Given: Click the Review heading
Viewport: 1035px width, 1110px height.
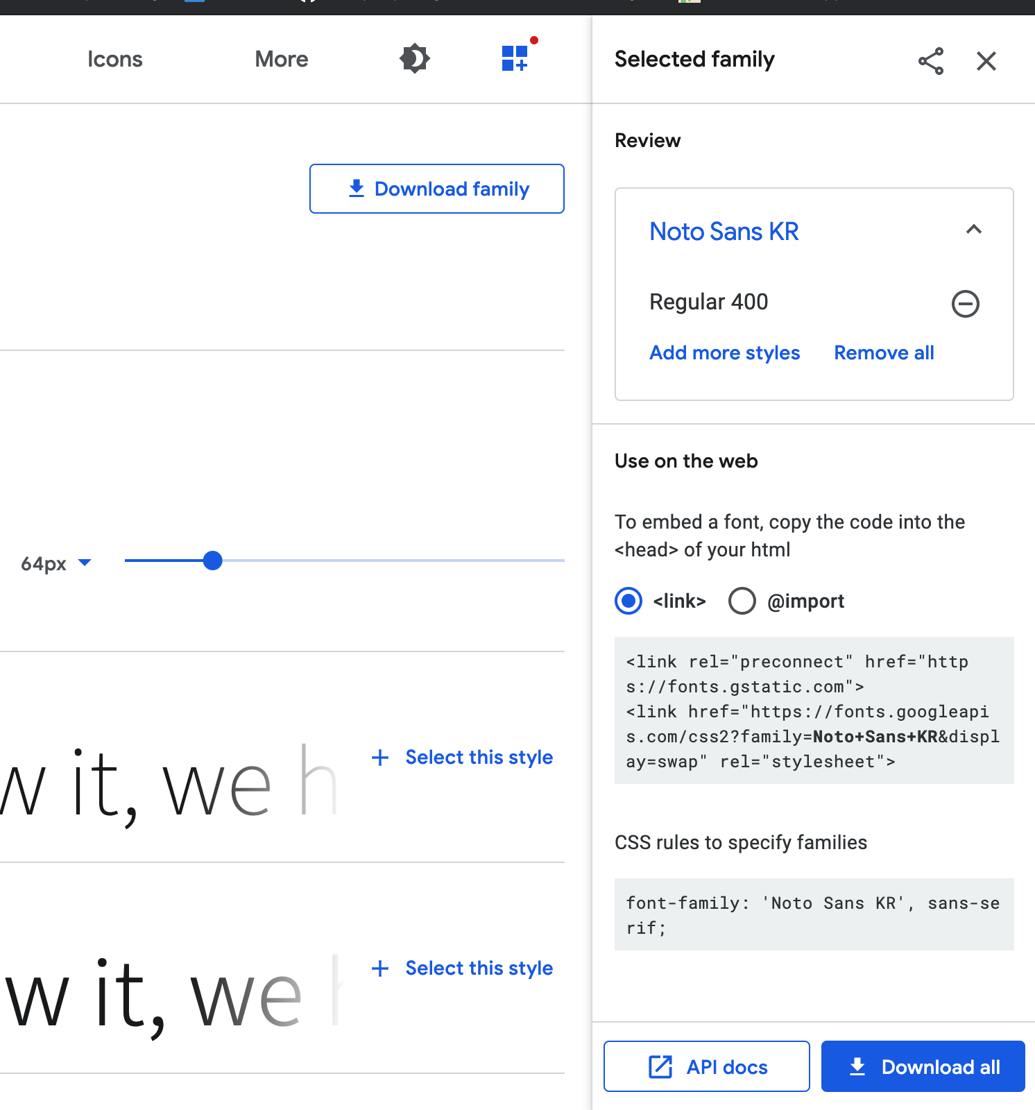Looking at the screenshot, I should (647, 141).
